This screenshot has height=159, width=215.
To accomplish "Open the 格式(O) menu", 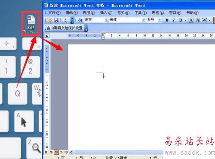I will pos(123,13).
